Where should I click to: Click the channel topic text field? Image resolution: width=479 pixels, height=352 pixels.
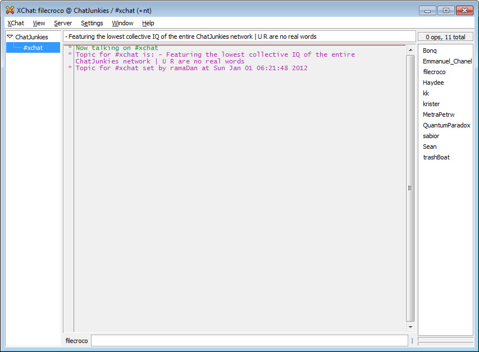click(x=239, y=36)
